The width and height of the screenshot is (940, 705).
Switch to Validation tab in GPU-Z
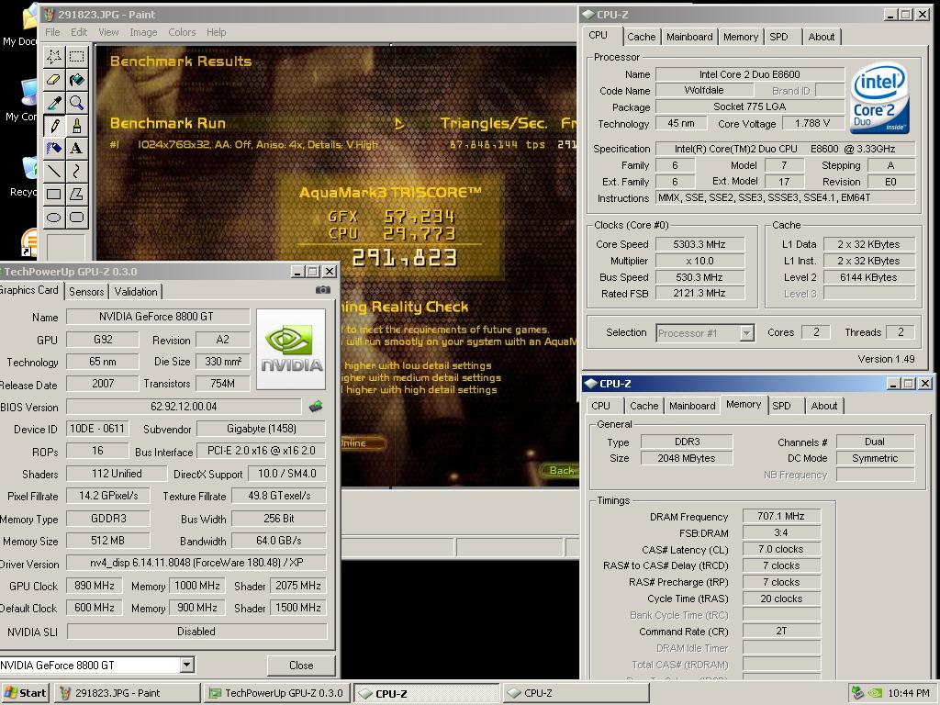coord(136,292)
